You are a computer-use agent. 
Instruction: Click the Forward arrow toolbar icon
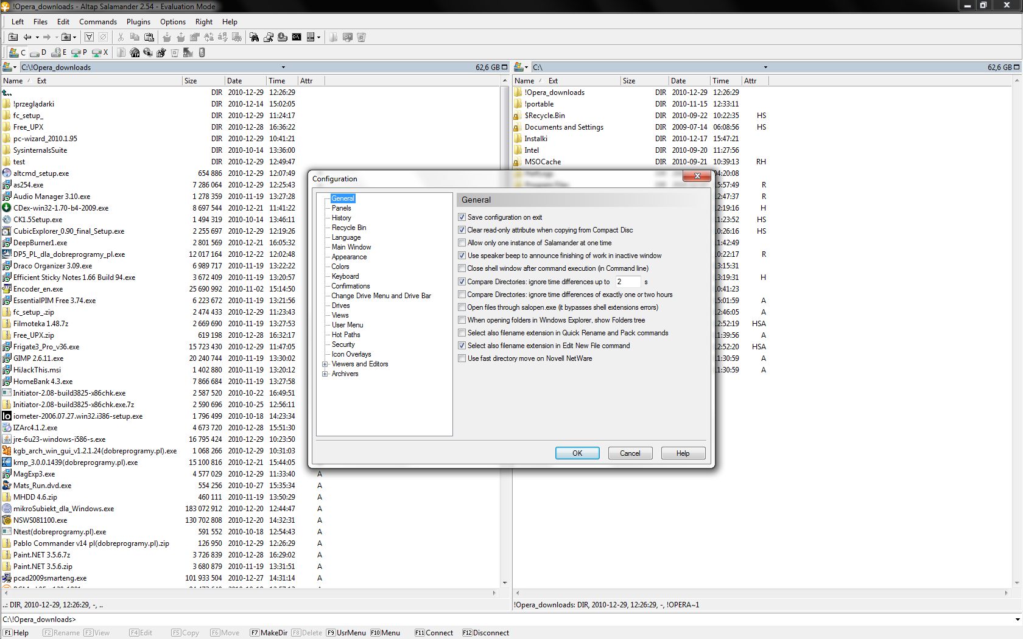[x=47, y=37]
